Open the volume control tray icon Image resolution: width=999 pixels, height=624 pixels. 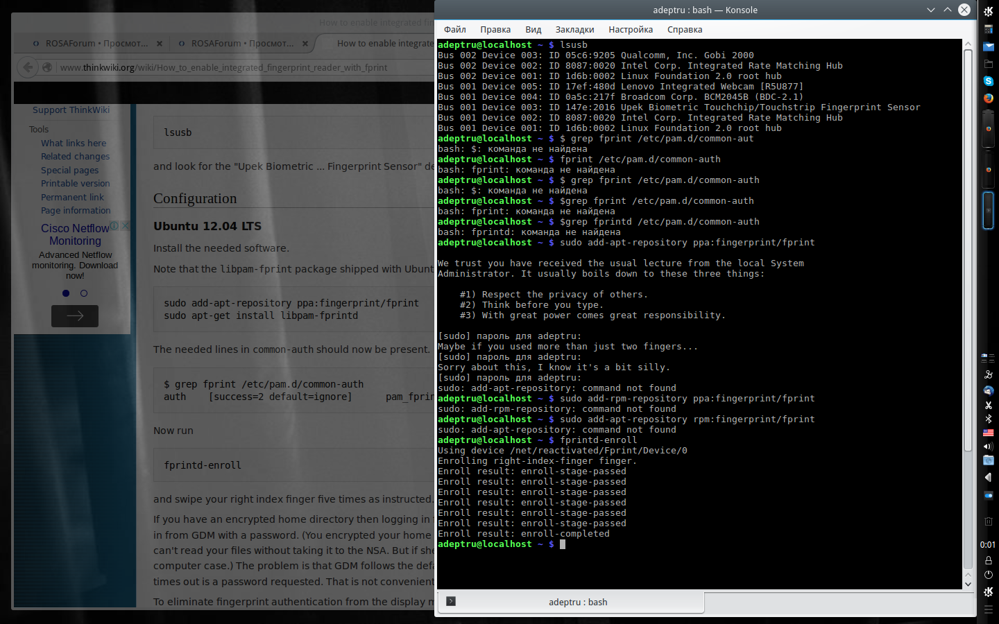point(988,447)
